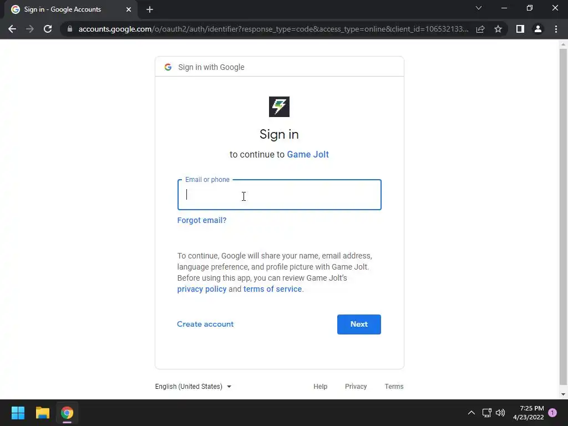Screen dimensions: 568x426
Task: Click the Google G logo
Action: point(168,67)
